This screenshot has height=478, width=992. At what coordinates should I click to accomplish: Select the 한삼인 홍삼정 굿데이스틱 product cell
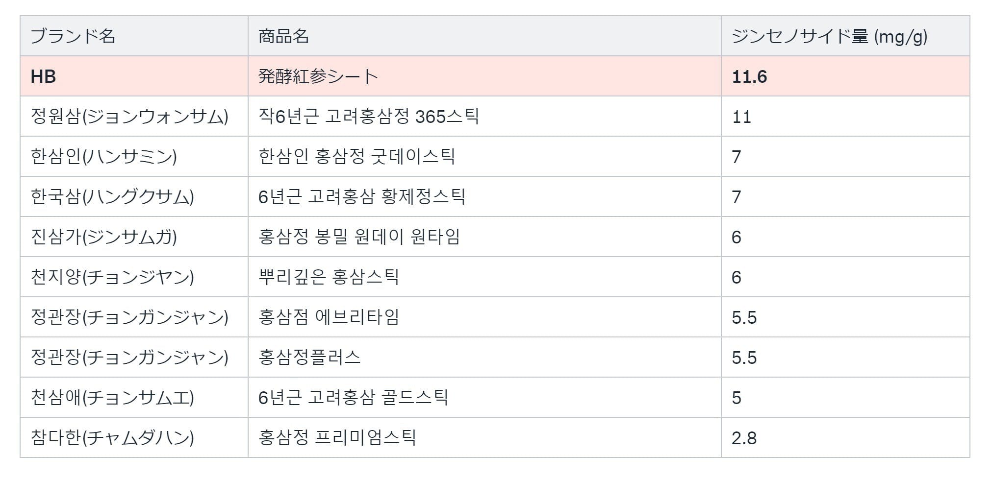pyautogui.click(x=357, y=157)
